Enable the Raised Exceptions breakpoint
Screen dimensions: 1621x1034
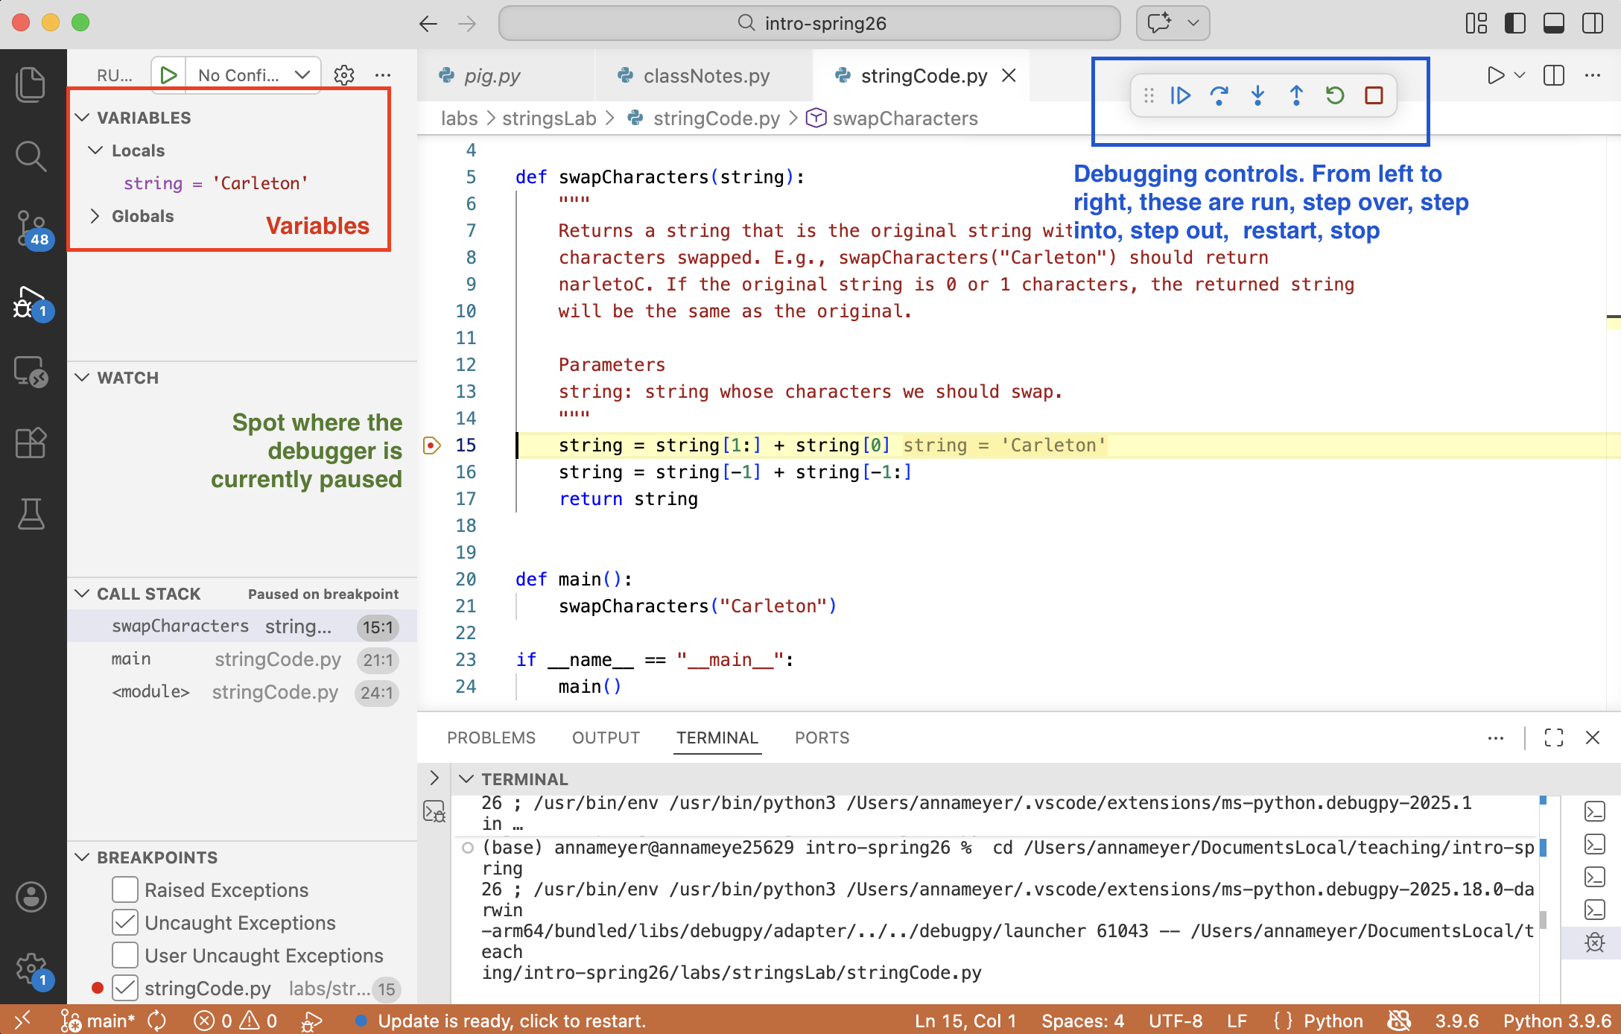click(124, 889)
